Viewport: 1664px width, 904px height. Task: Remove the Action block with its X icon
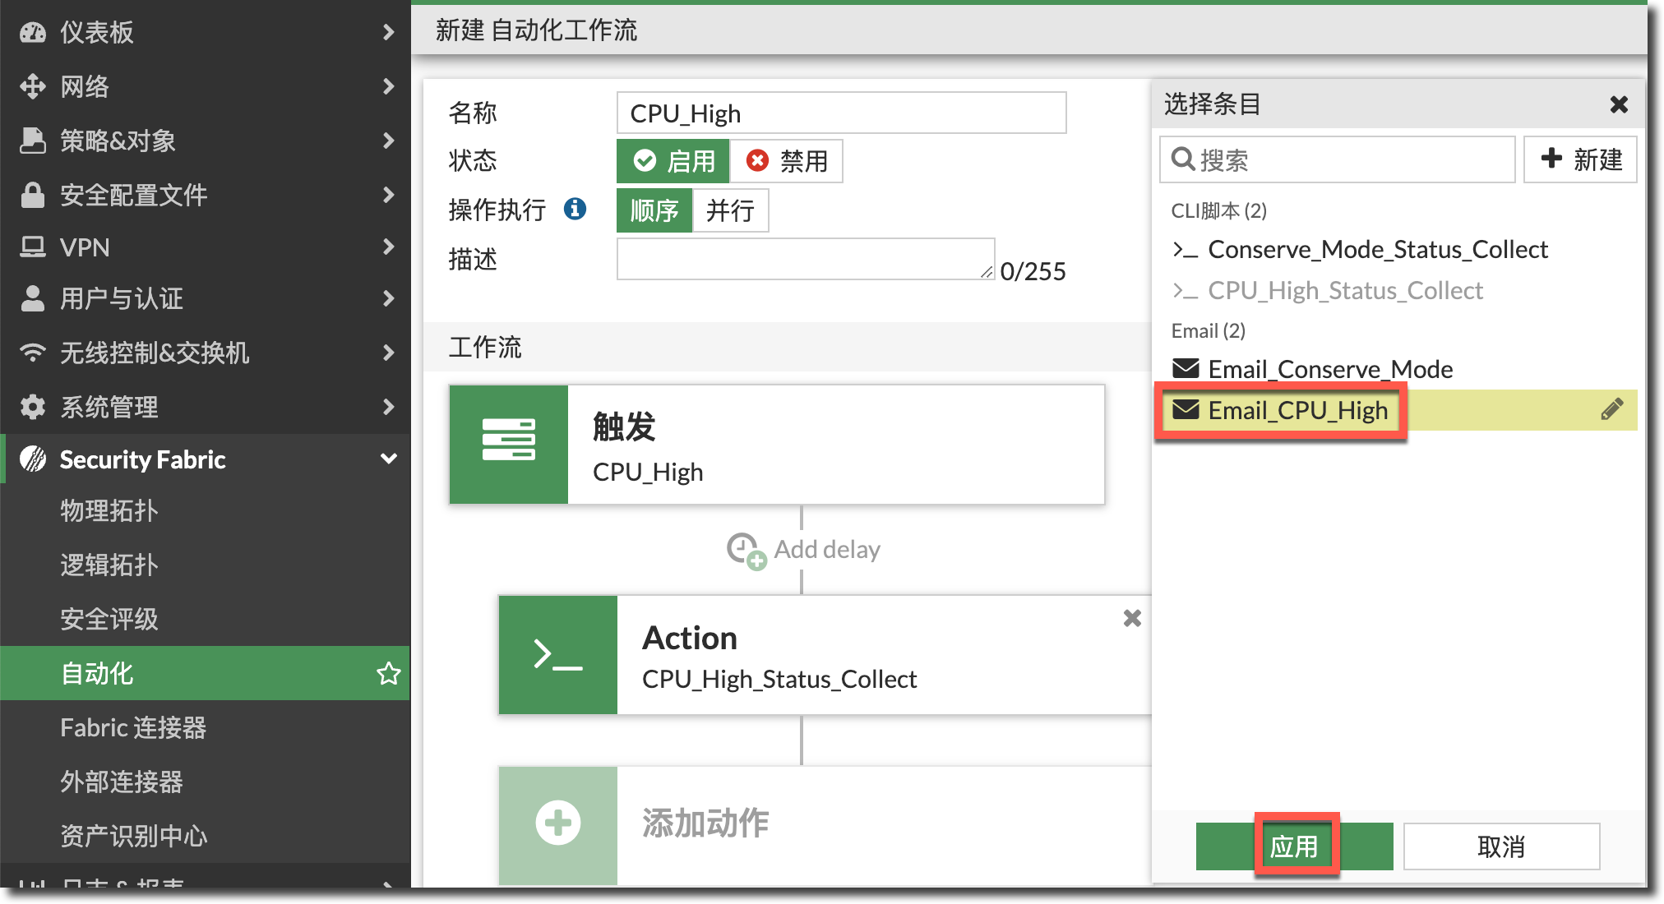point(1132,618)
